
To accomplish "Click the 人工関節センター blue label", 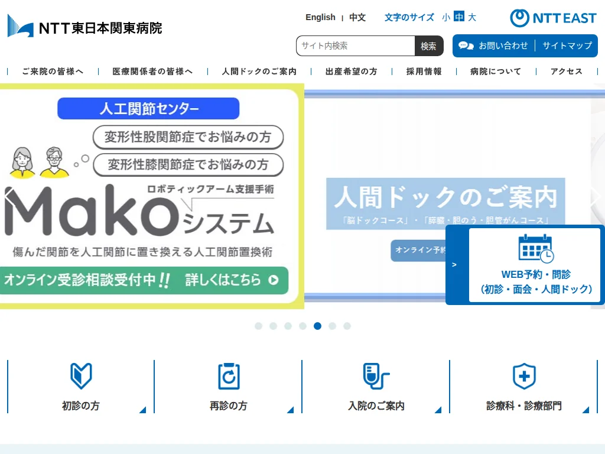I will 148,109.
